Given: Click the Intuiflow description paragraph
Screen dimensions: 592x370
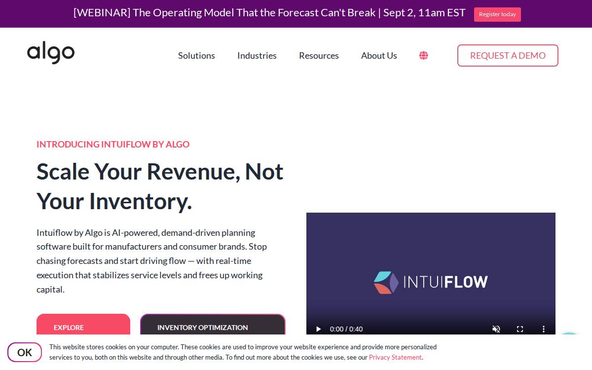Looking at the screenshot, I should 152,261.
